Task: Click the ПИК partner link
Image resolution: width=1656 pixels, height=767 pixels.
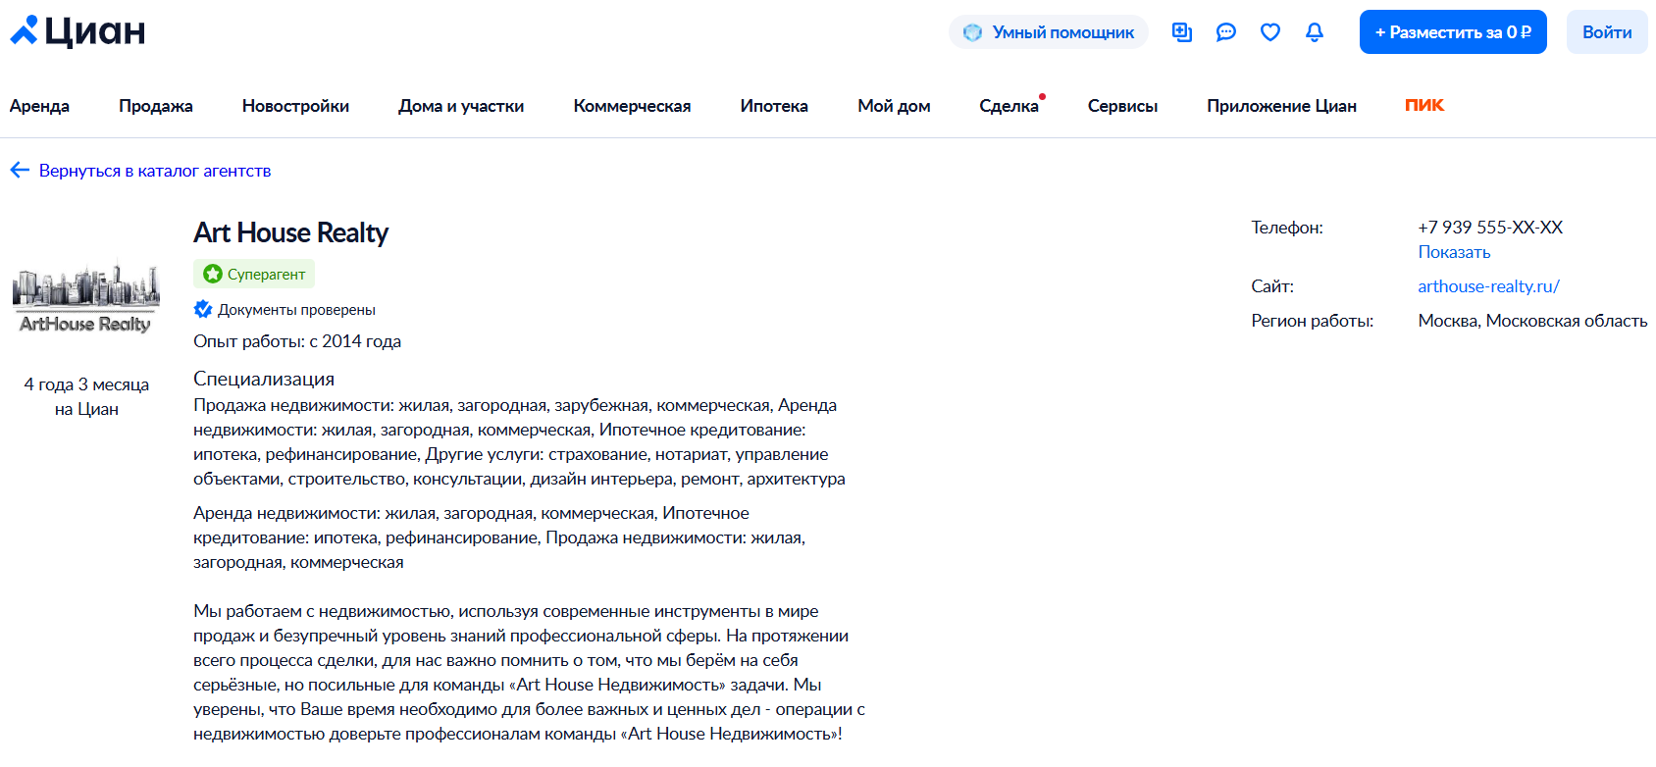Action: point(1424,105)
